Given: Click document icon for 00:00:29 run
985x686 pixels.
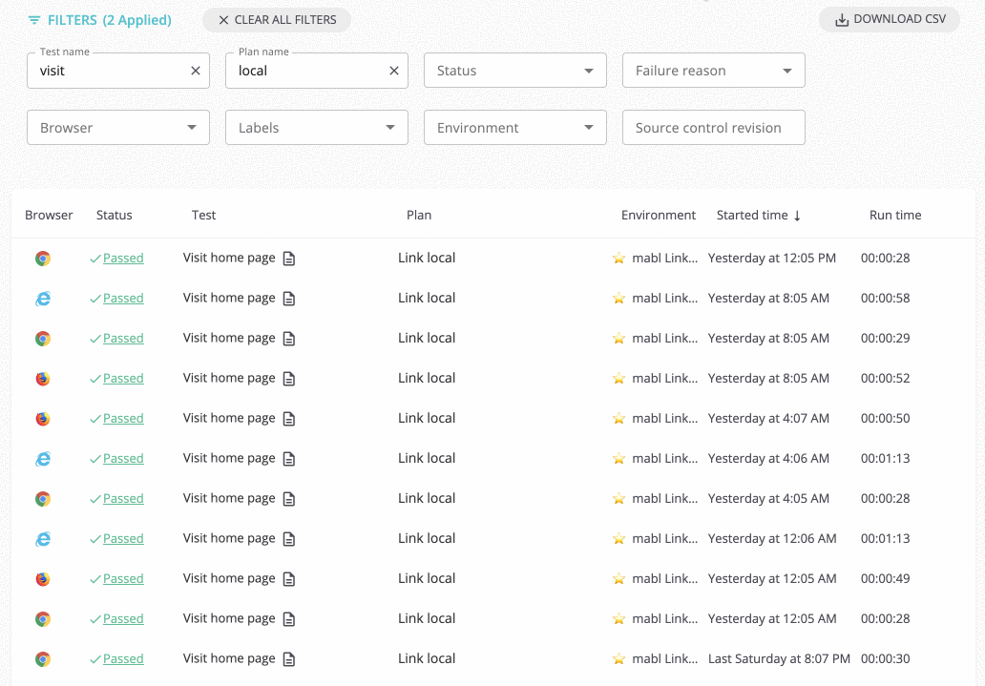Looking at the screenshot, I should 289,340.
